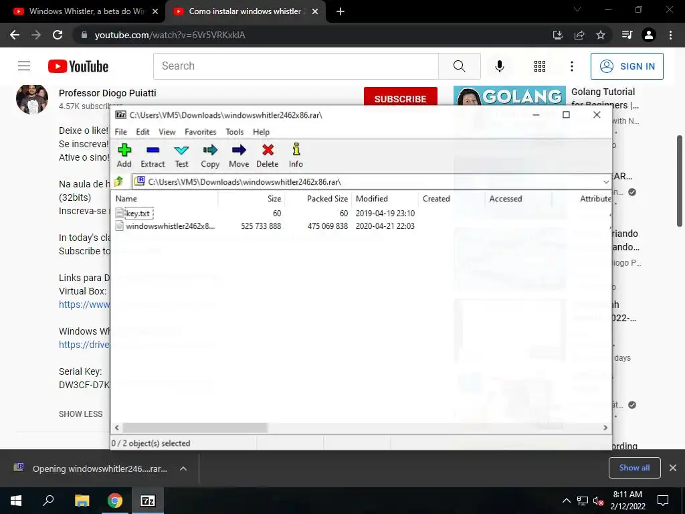Sort by the Size column header
This screenshot has width=685, height=514.
tap(252, 198)
